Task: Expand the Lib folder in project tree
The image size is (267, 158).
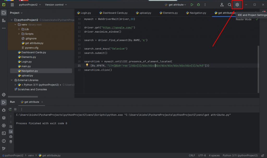Action: 19,29
